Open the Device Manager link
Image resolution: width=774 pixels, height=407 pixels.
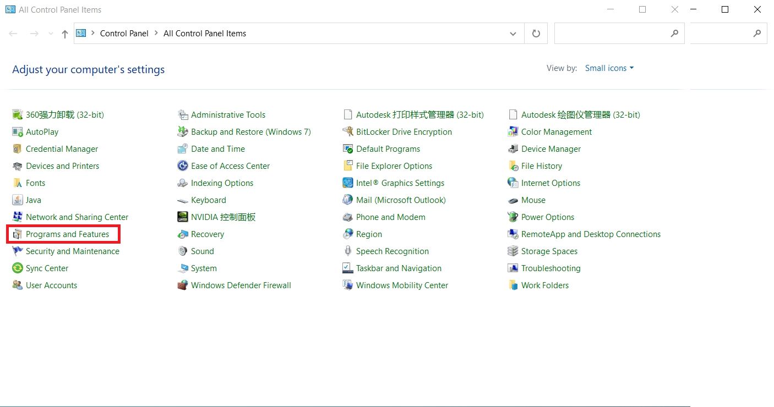[x=551, y=148]
